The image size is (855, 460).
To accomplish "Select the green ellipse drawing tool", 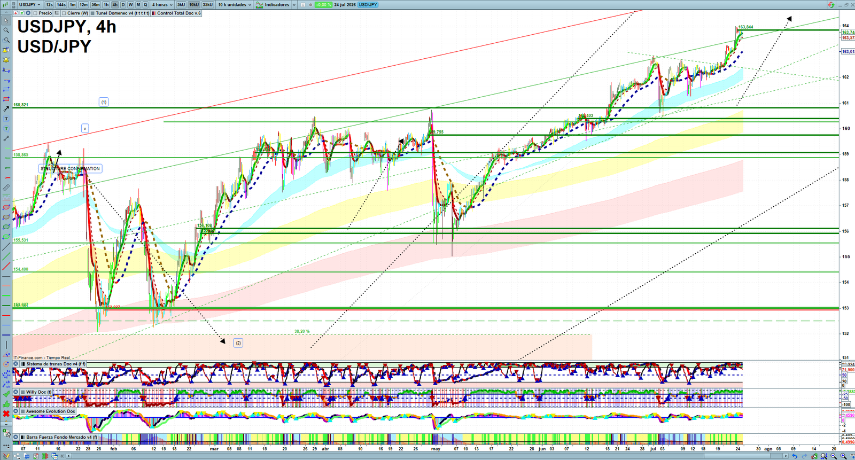I will pyautogui.click(x=6, y=227).
